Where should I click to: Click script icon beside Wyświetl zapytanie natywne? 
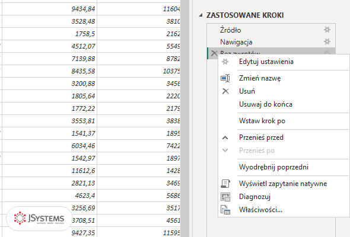225,184
